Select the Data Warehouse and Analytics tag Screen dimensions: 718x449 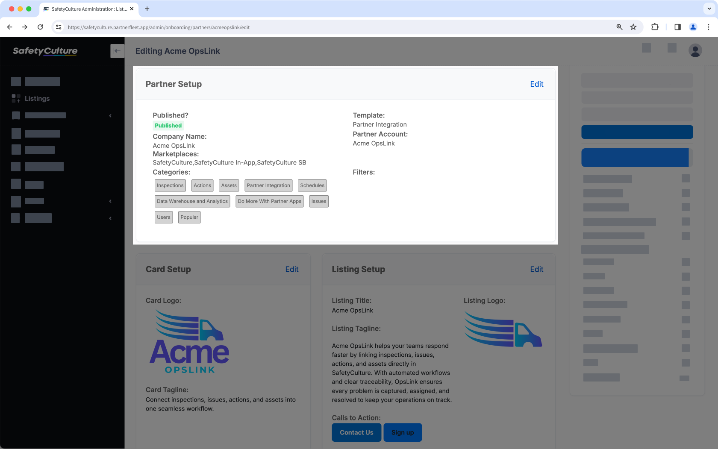click(192, 201)
